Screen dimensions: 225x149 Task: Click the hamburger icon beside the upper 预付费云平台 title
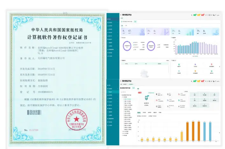tap(121, 15)
